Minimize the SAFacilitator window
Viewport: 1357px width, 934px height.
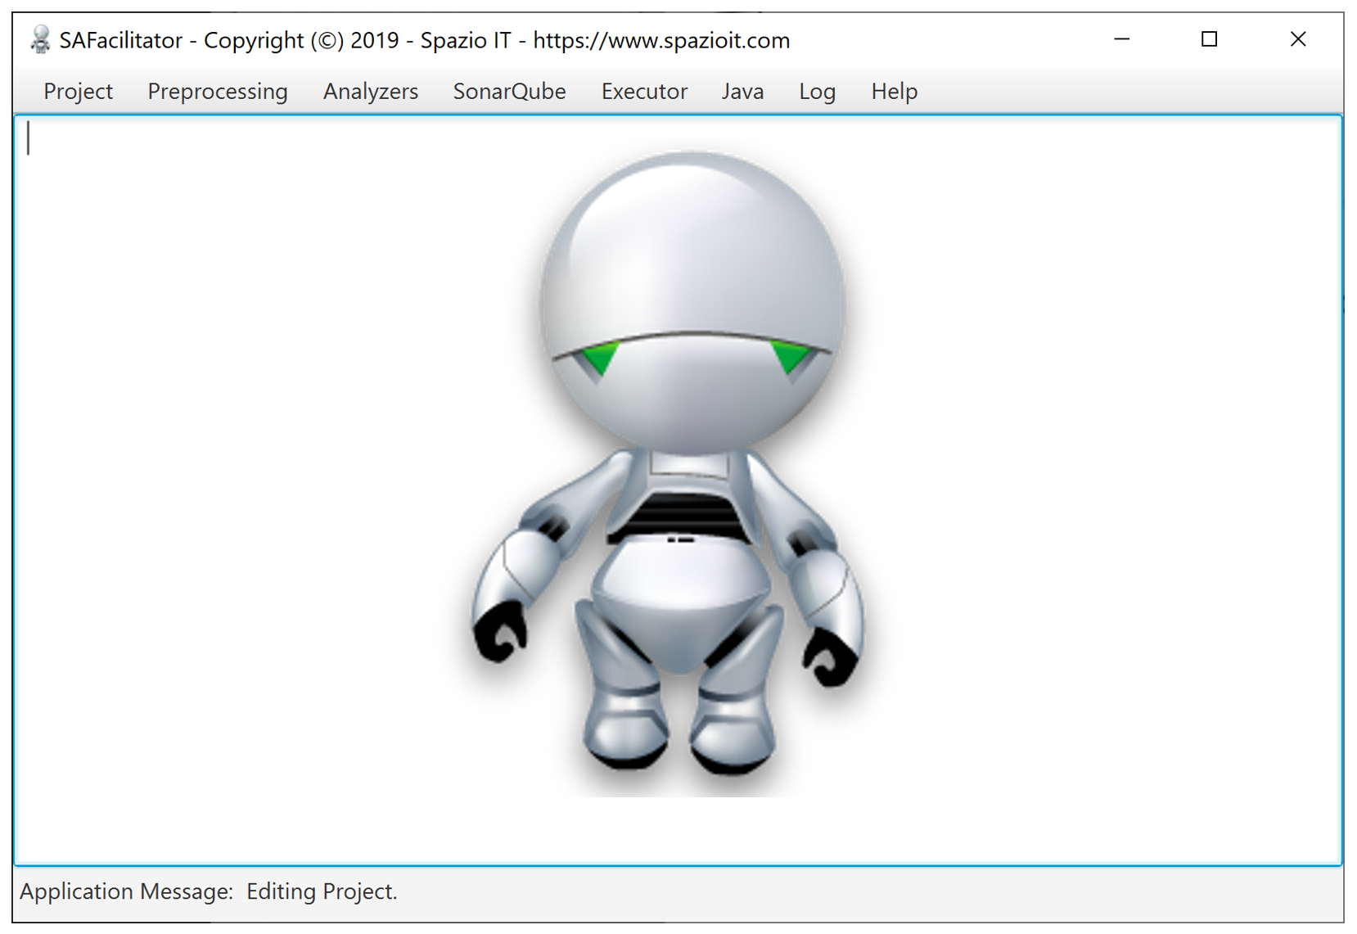[x=1121, y=39]
